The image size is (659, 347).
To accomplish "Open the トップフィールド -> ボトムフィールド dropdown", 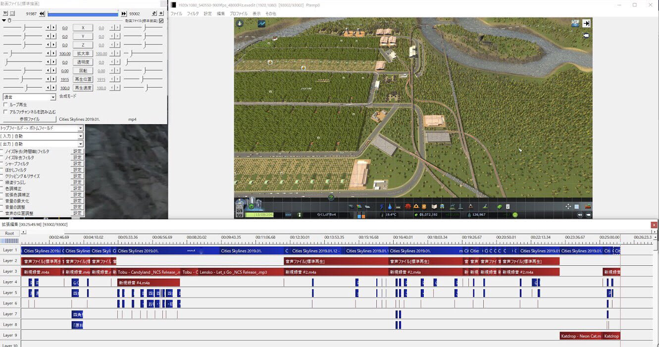I will [42, 128].
